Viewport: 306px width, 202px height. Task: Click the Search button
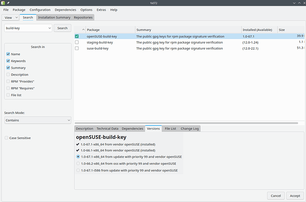pyautogui.click(x=63, y=28)
